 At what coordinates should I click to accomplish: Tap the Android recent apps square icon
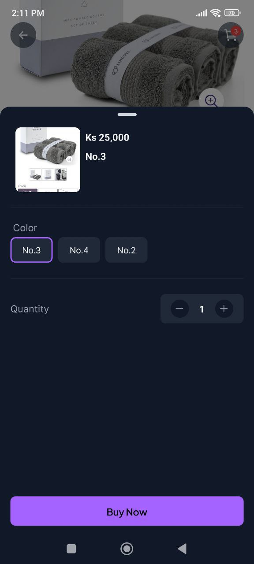(71, 549)
